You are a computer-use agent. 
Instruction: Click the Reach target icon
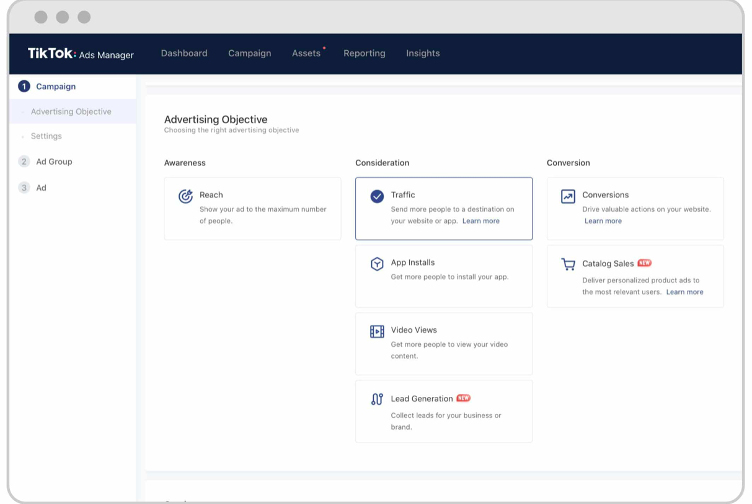[185, 196]
